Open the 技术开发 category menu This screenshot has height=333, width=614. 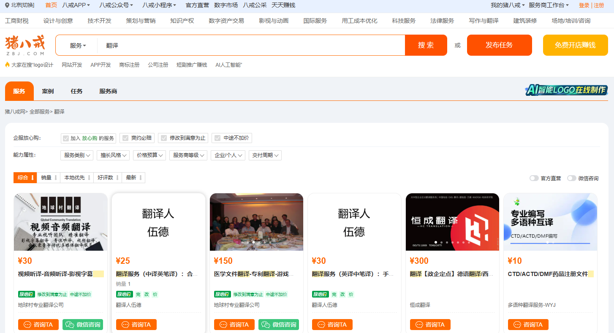click(99, 21)
